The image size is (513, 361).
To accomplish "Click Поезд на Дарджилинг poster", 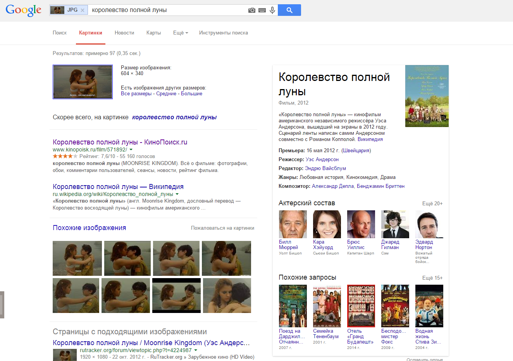I will (293, 306).
